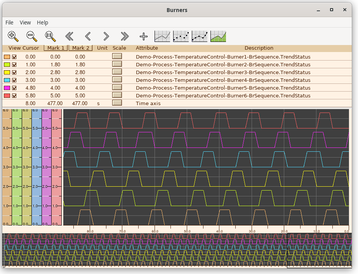Viewport: 358px width, 274px height.
Task: Click the Scale button for Burner6 row
Action: [x=117, y=95]
